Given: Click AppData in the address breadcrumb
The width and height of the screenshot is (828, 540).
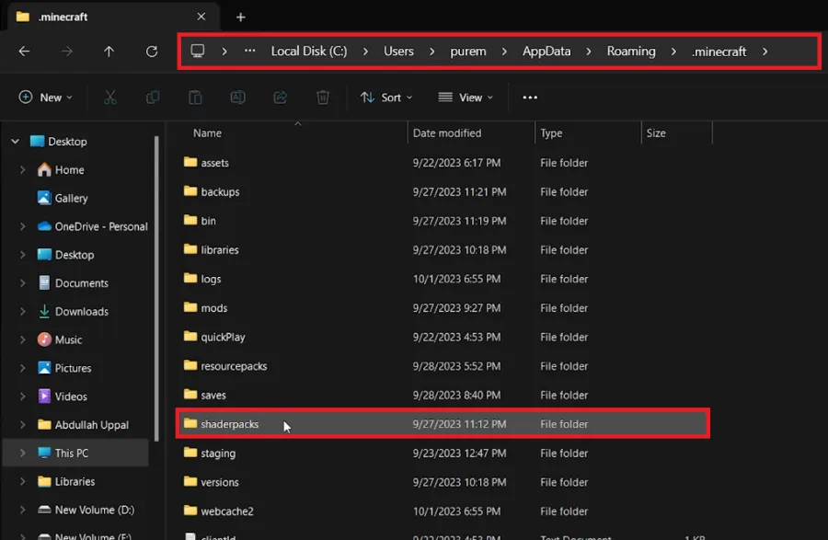Looking at the screenshot, I should [x=546, y=52].
